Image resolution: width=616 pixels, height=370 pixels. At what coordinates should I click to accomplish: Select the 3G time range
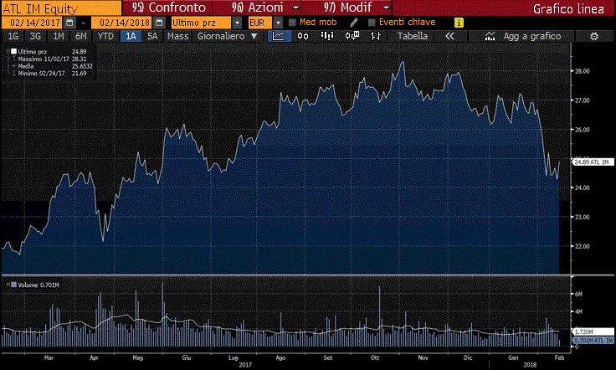point(35,36)
